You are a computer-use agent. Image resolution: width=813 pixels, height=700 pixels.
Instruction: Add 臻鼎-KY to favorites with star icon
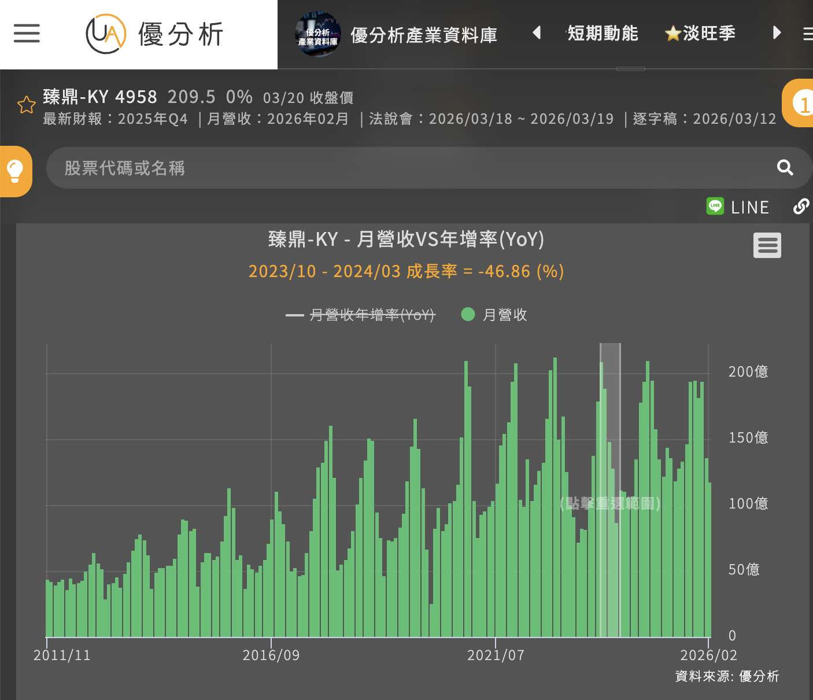tap(27, 105)
